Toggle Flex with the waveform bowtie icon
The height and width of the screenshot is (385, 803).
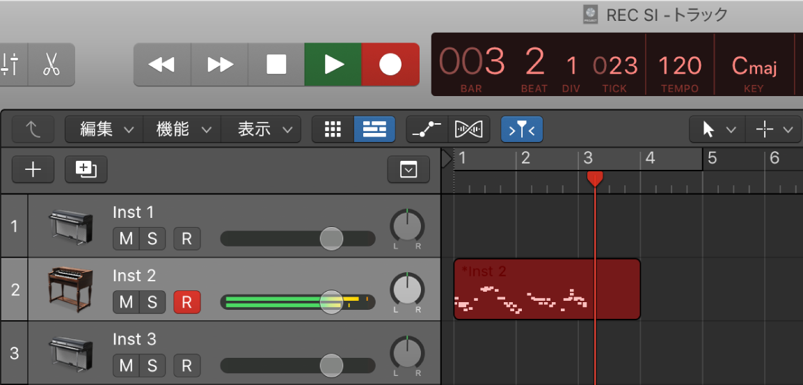tap(468, 129)
